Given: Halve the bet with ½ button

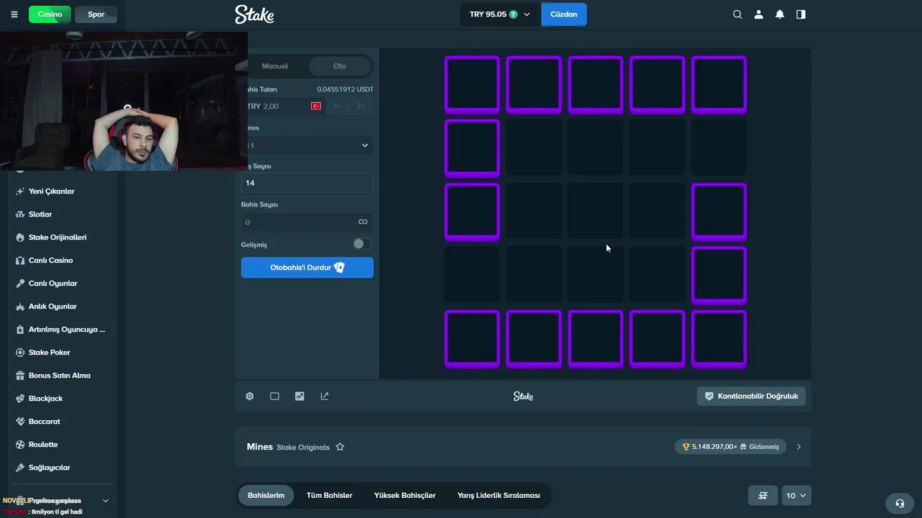Looking at the screenshot, I should point(337,106).
